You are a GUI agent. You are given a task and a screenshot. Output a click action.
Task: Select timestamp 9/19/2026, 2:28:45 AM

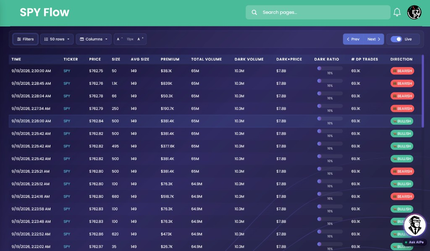point(31,83)
